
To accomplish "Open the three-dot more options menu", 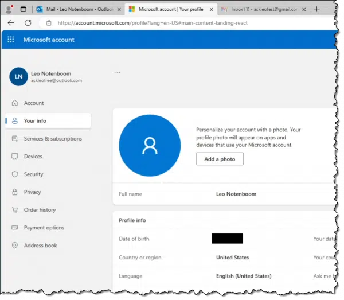I will pos(117,72).
